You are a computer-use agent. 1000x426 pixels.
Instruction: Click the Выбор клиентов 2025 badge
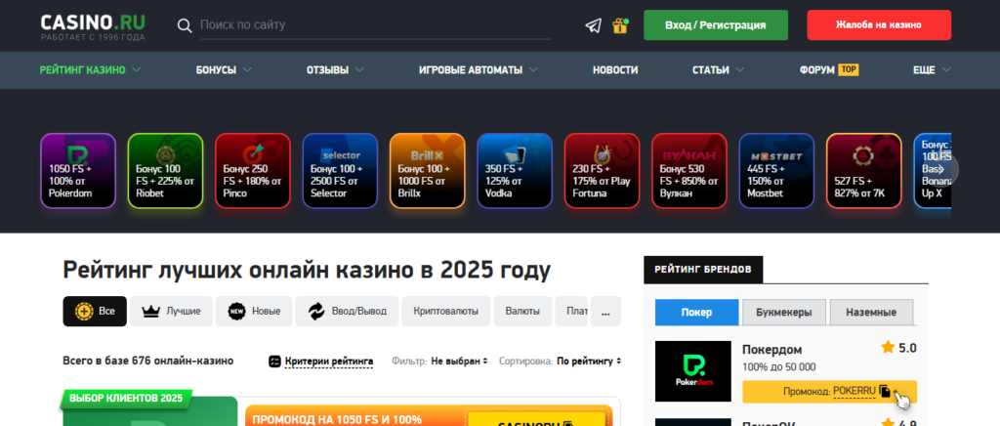click(x=126, y=400)
